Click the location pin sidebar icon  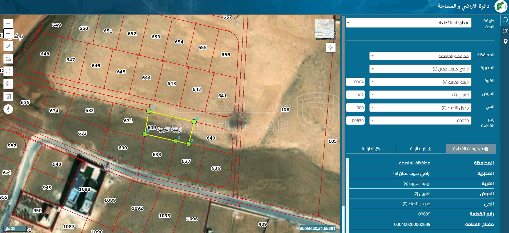505,41
